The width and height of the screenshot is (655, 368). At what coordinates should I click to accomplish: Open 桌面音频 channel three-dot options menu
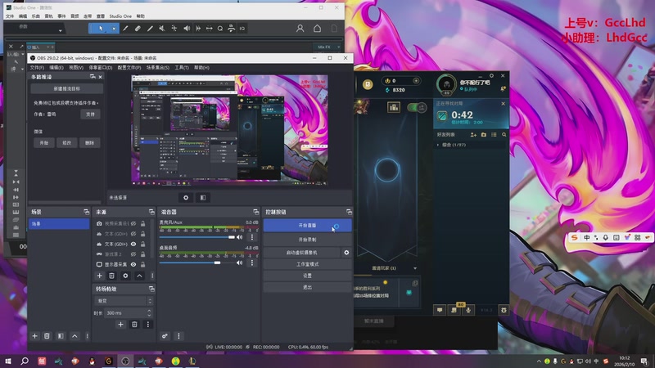point(252,263)
